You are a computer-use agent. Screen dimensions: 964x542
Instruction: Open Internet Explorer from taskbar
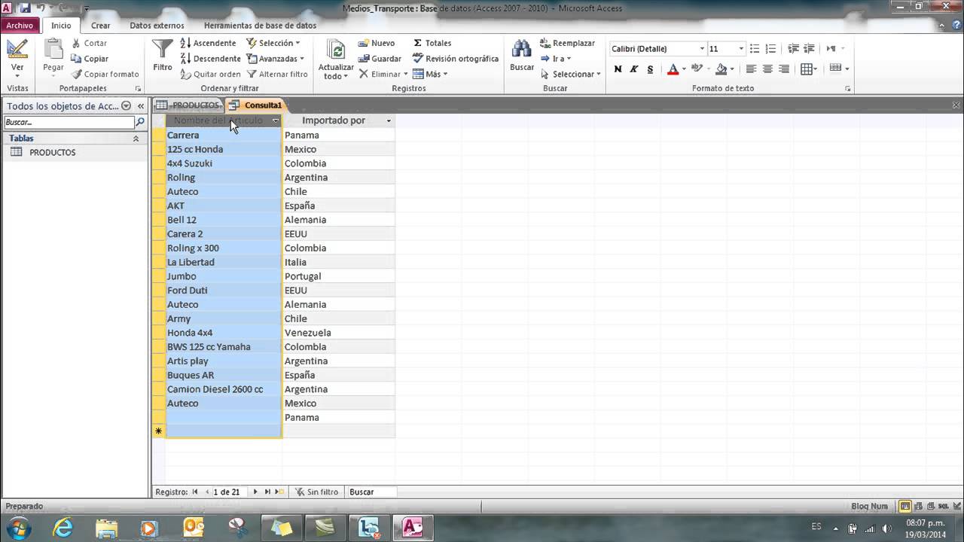point(63,528)
